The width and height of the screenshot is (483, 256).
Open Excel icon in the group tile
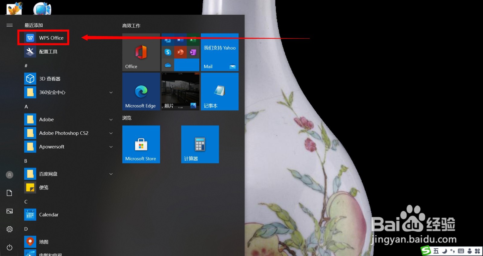click(193, 40)
